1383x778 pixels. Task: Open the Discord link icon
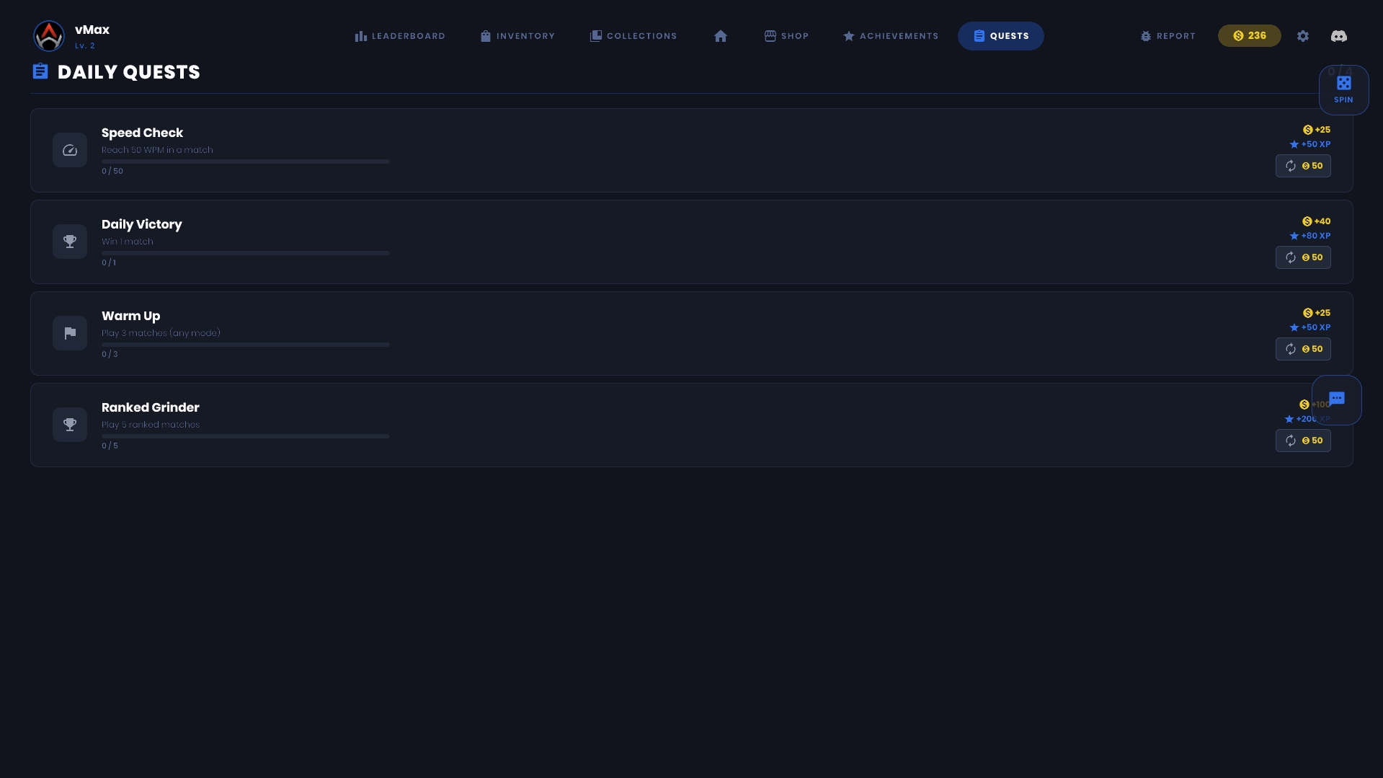[x=1338, y=36]
